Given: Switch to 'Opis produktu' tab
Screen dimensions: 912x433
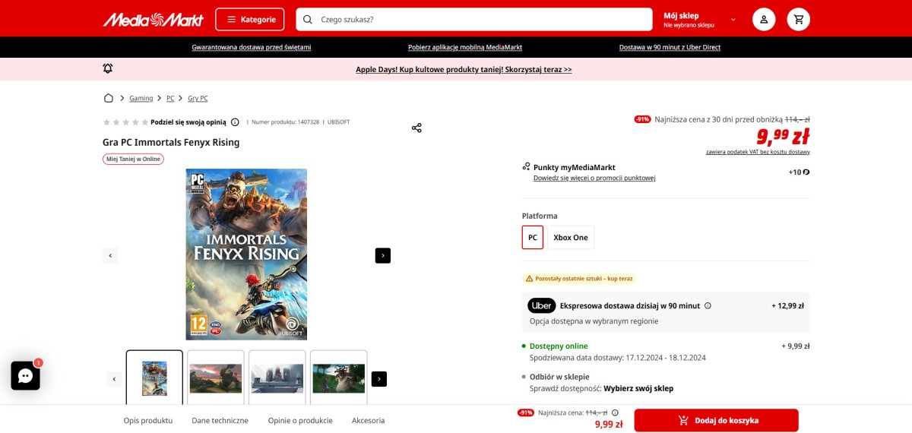Looking at the screenshot, I should tap(148, 420).
